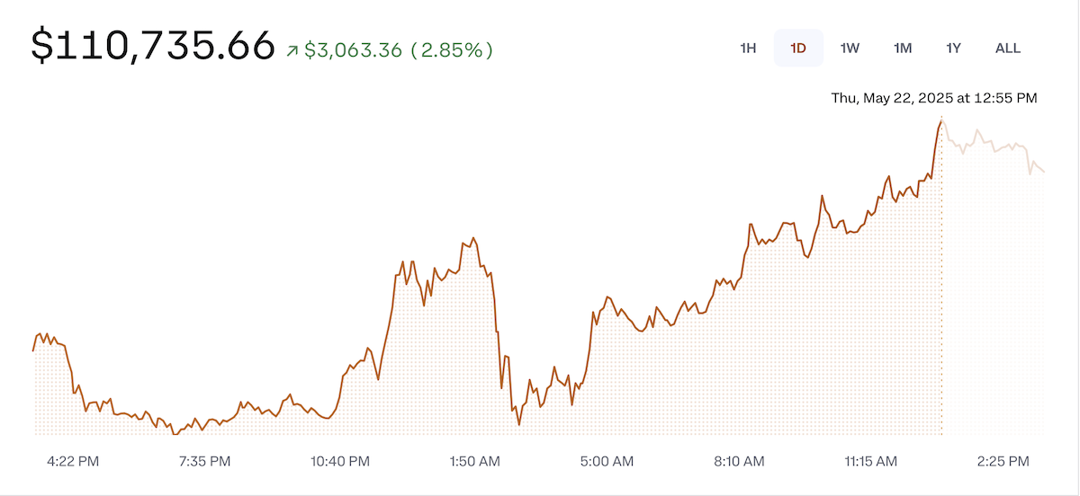Click the 8:10 AM axis label
1080x496 pixels.
click(739, 462)
